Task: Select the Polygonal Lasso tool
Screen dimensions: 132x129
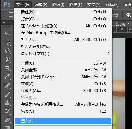Action: point(7,51)
